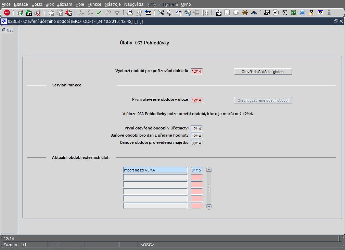Viewport: 345px width, 250px height.
Task: Click the 'Daňové období pro daň z přidané hodnoty' field
Action: coord(197,136)
